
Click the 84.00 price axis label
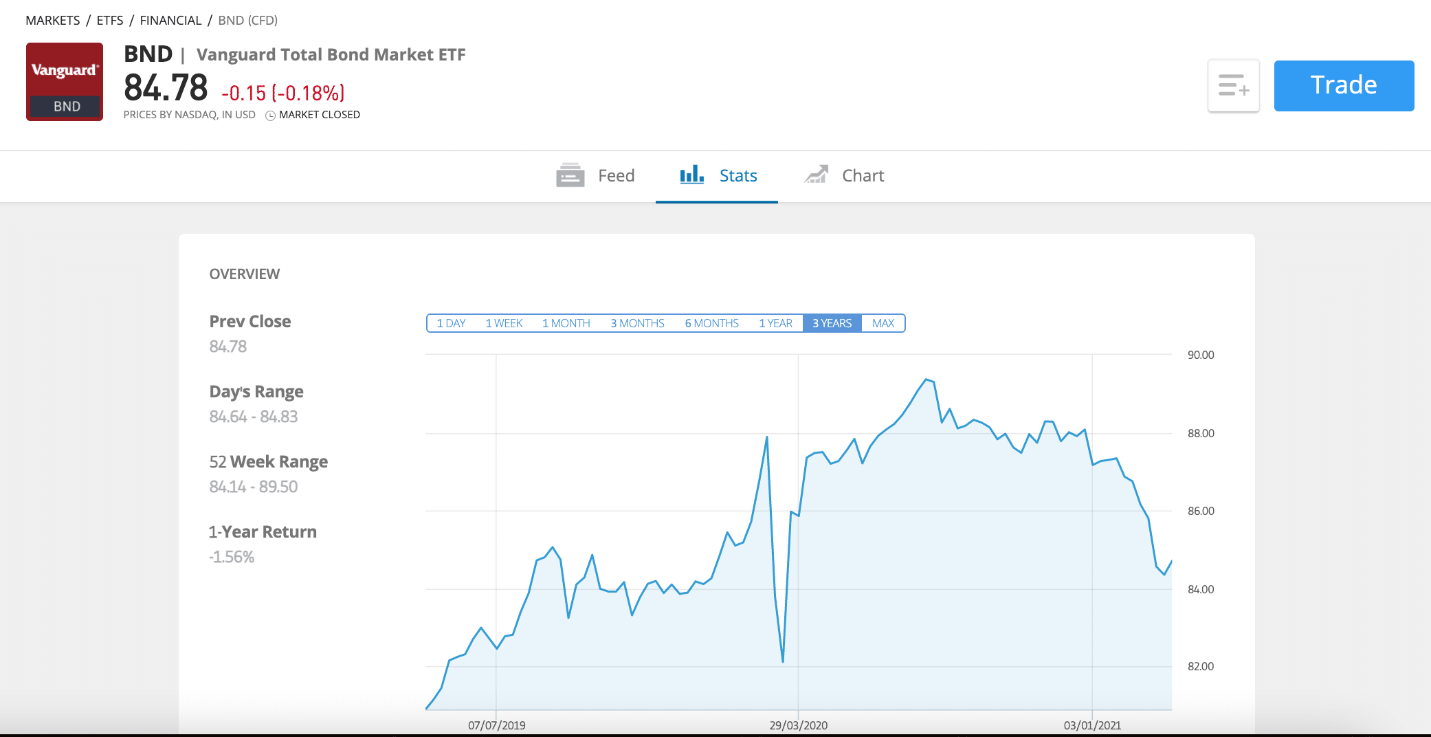1201,589
